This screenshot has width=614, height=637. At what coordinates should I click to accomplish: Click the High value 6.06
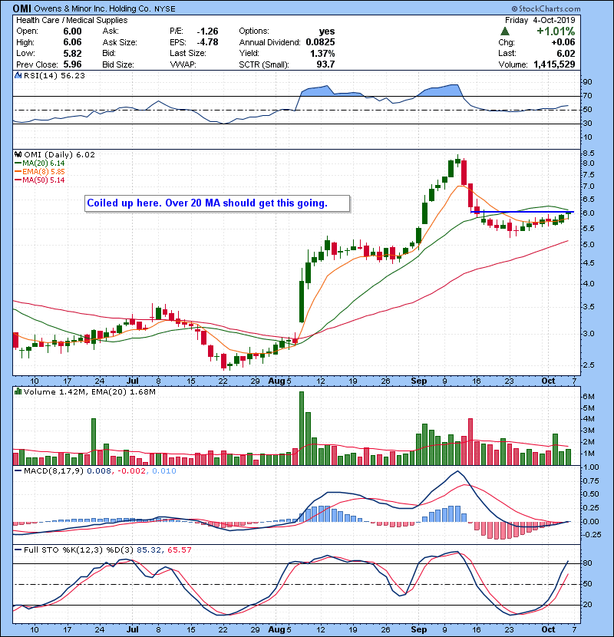72,42
